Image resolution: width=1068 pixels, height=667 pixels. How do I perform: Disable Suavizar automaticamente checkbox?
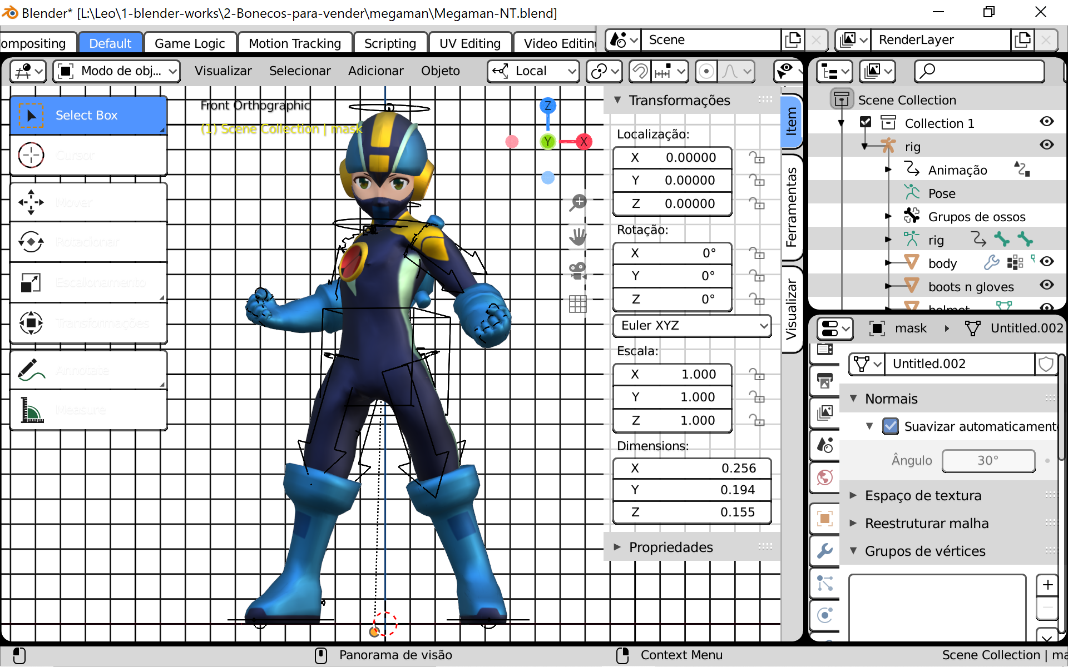pyautogui.click(x=891, y=426)
